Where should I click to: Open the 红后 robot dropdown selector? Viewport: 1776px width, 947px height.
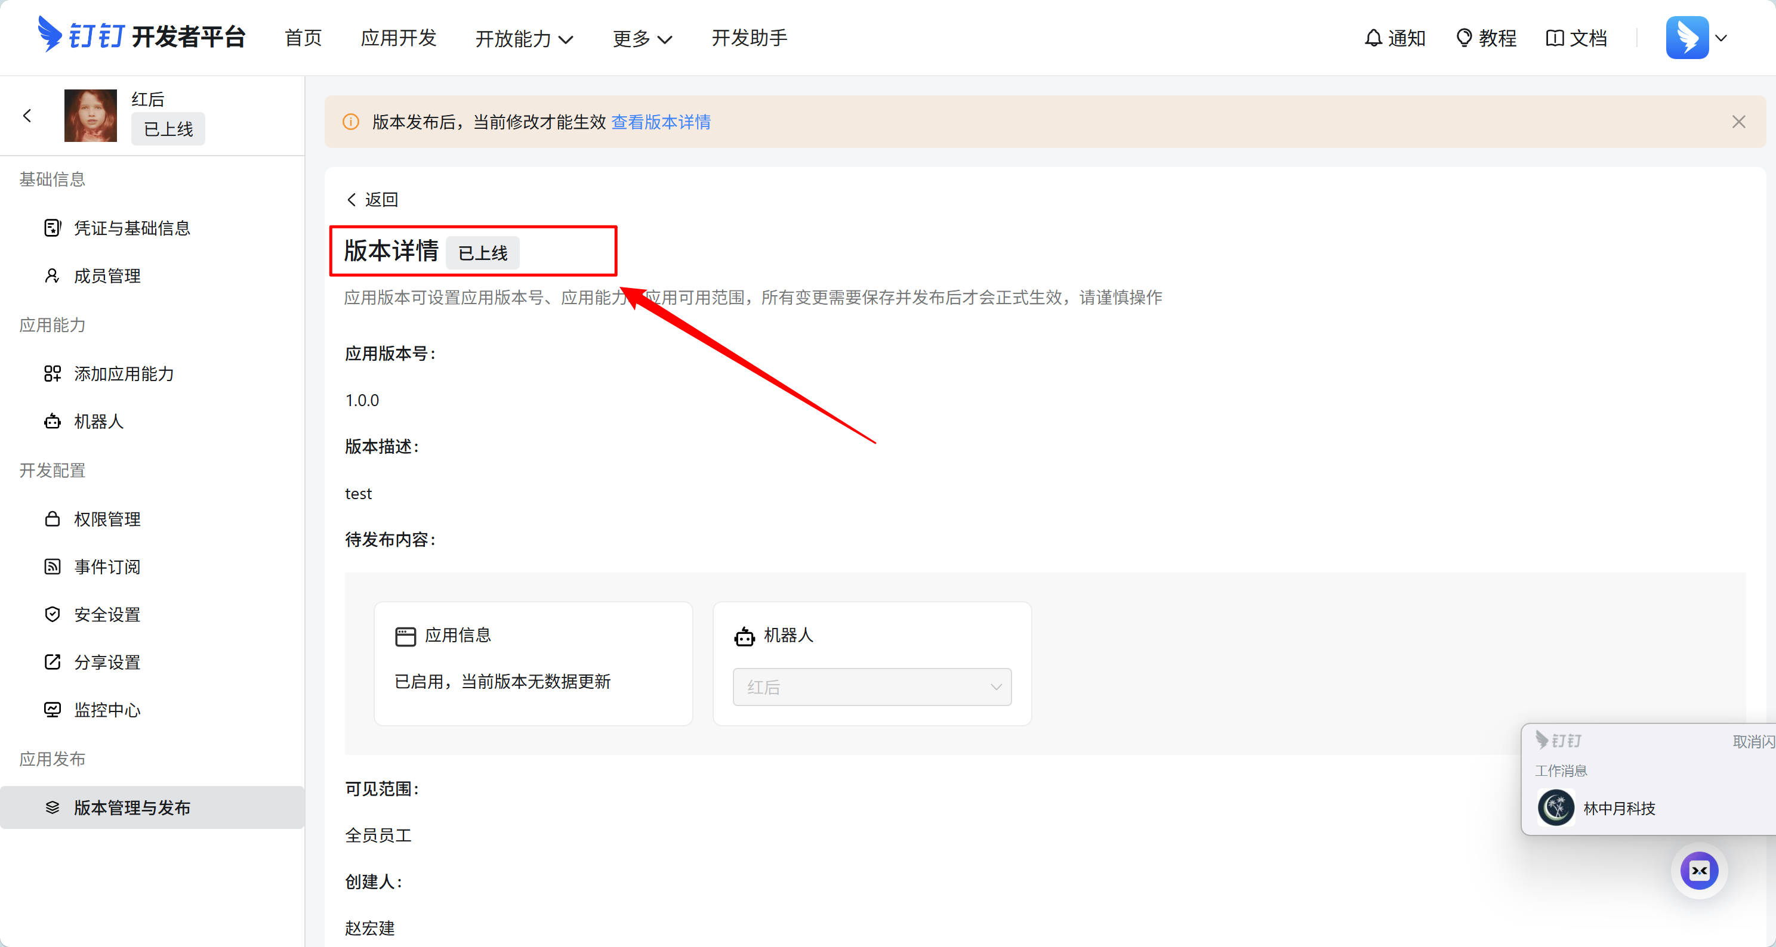[x=871, y=686]
